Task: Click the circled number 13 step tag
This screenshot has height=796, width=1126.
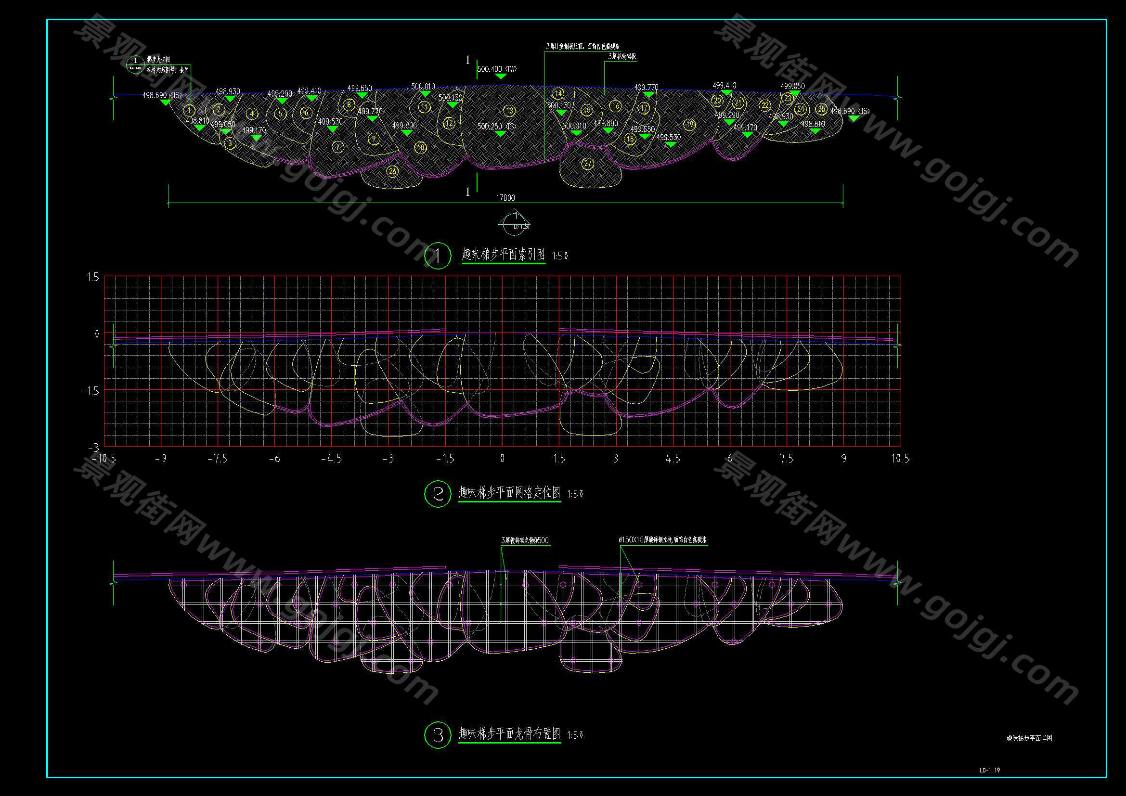Action: [509, 110]
